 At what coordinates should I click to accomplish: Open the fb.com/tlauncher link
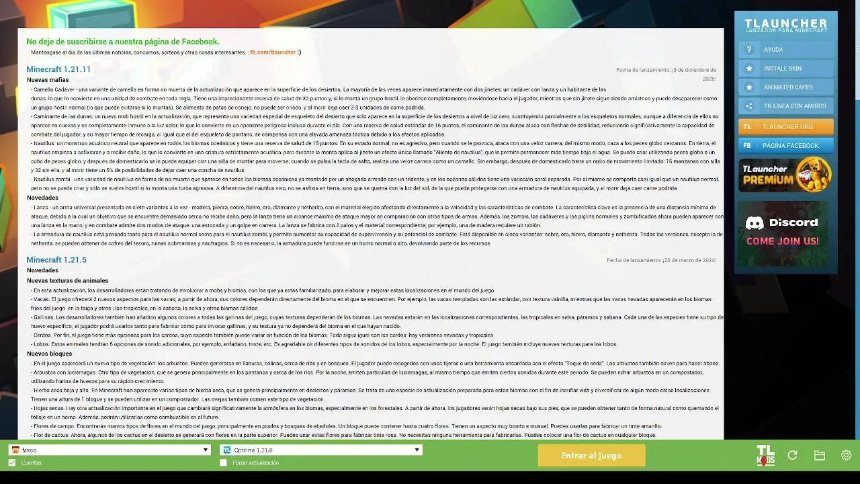(273, 52)
